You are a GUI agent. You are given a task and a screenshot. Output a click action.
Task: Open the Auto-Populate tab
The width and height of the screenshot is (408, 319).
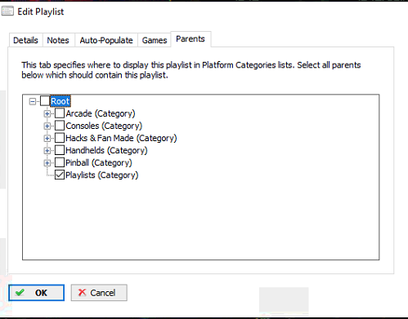click(x=106, y=40)
